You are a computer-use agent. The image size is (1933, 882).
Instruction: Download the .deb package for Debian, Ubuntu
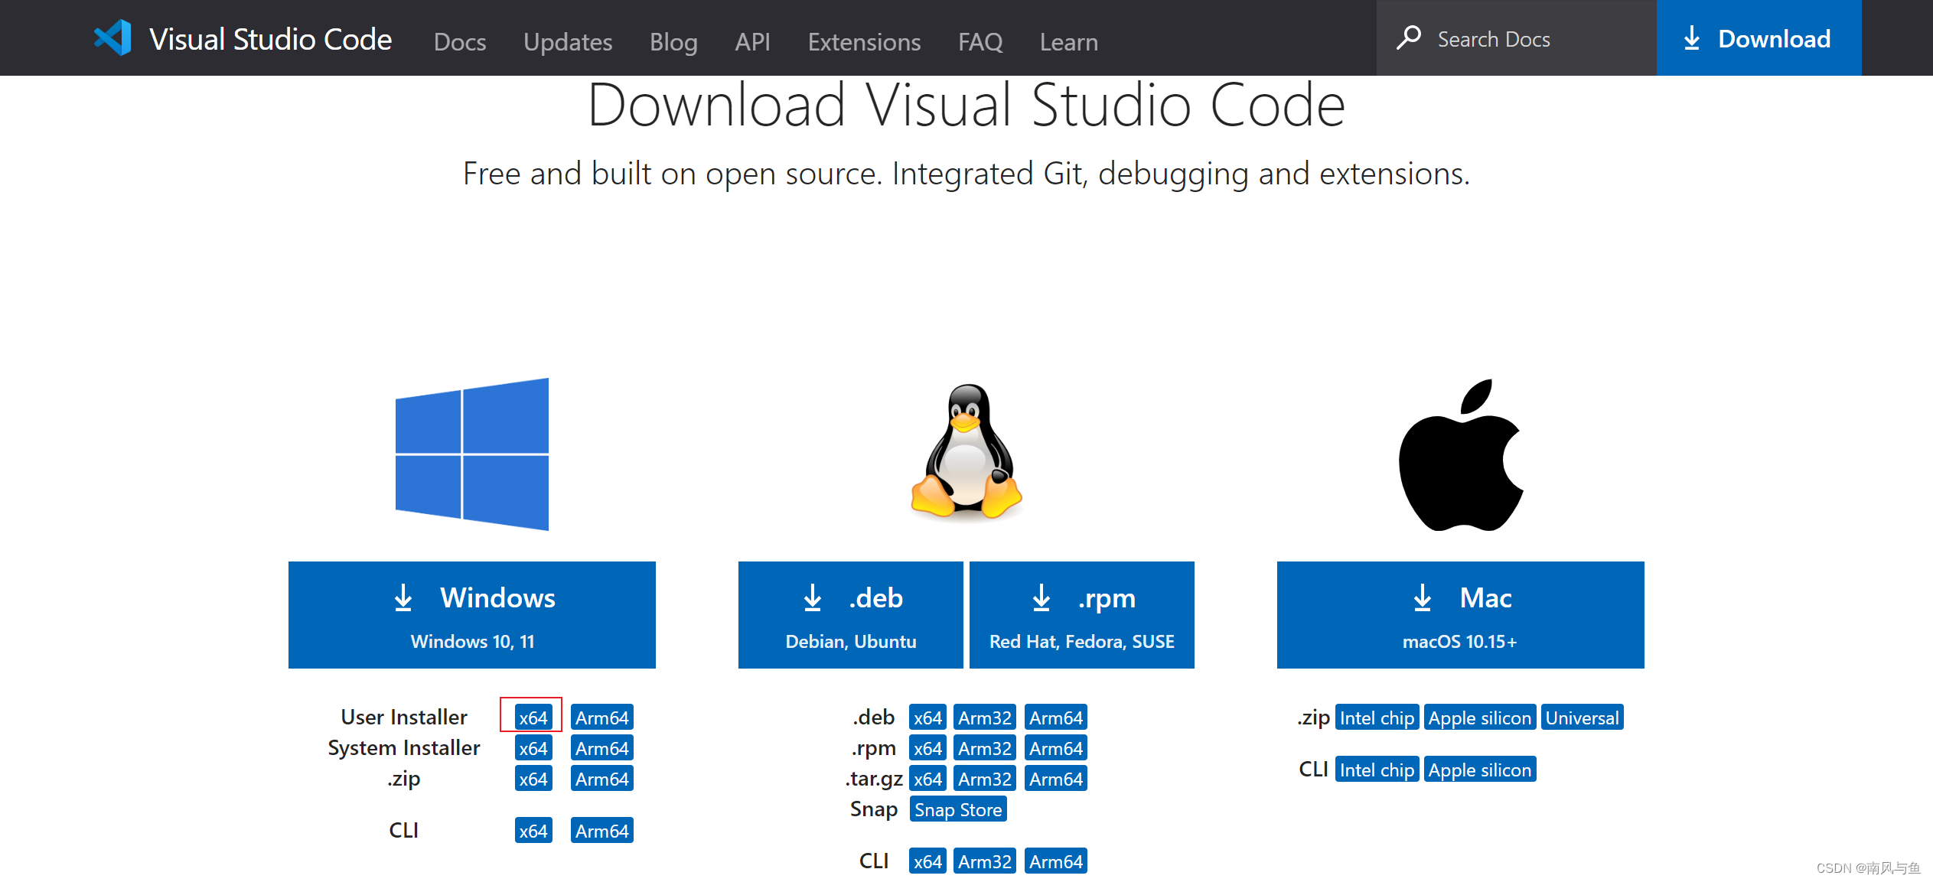850,615
